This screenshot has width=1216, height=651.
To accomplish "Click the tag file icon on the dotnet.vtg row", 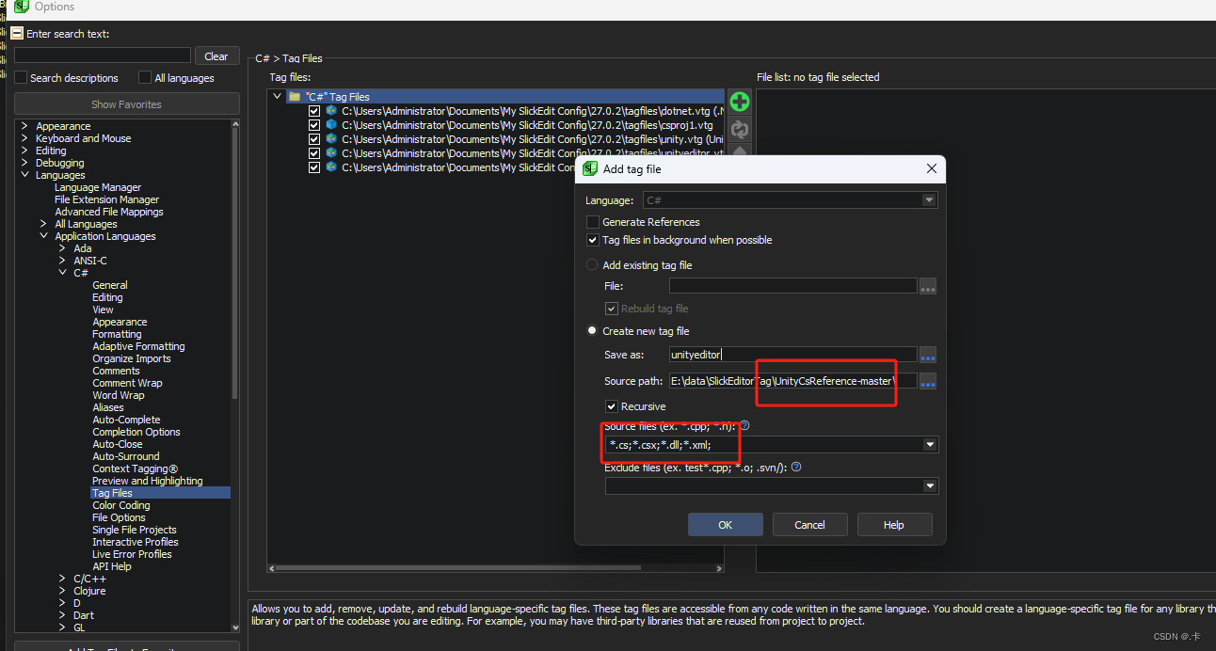I will tap(331, 111).
